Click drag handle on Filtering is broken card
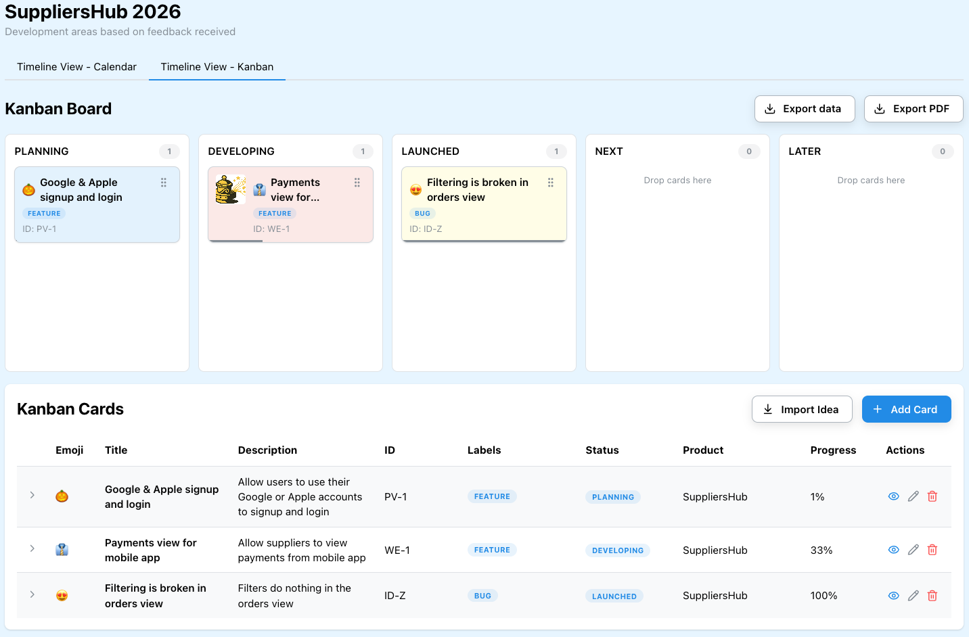Image resolution: width=969 pixels, height=637 pixels. click(x=551, y=183)
